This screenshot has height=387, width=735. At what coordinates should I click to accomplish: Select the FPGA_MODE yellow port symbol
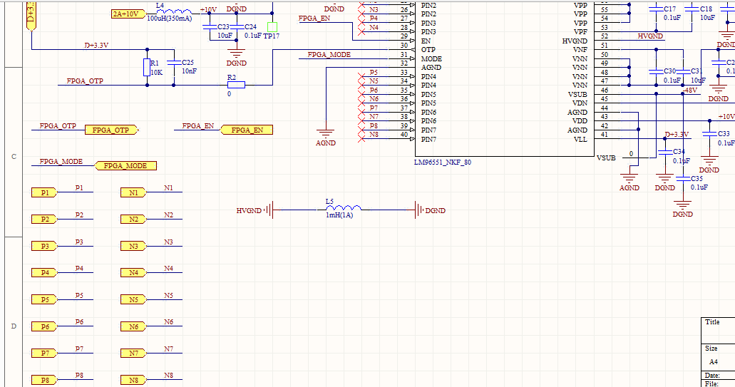[125, 165]
